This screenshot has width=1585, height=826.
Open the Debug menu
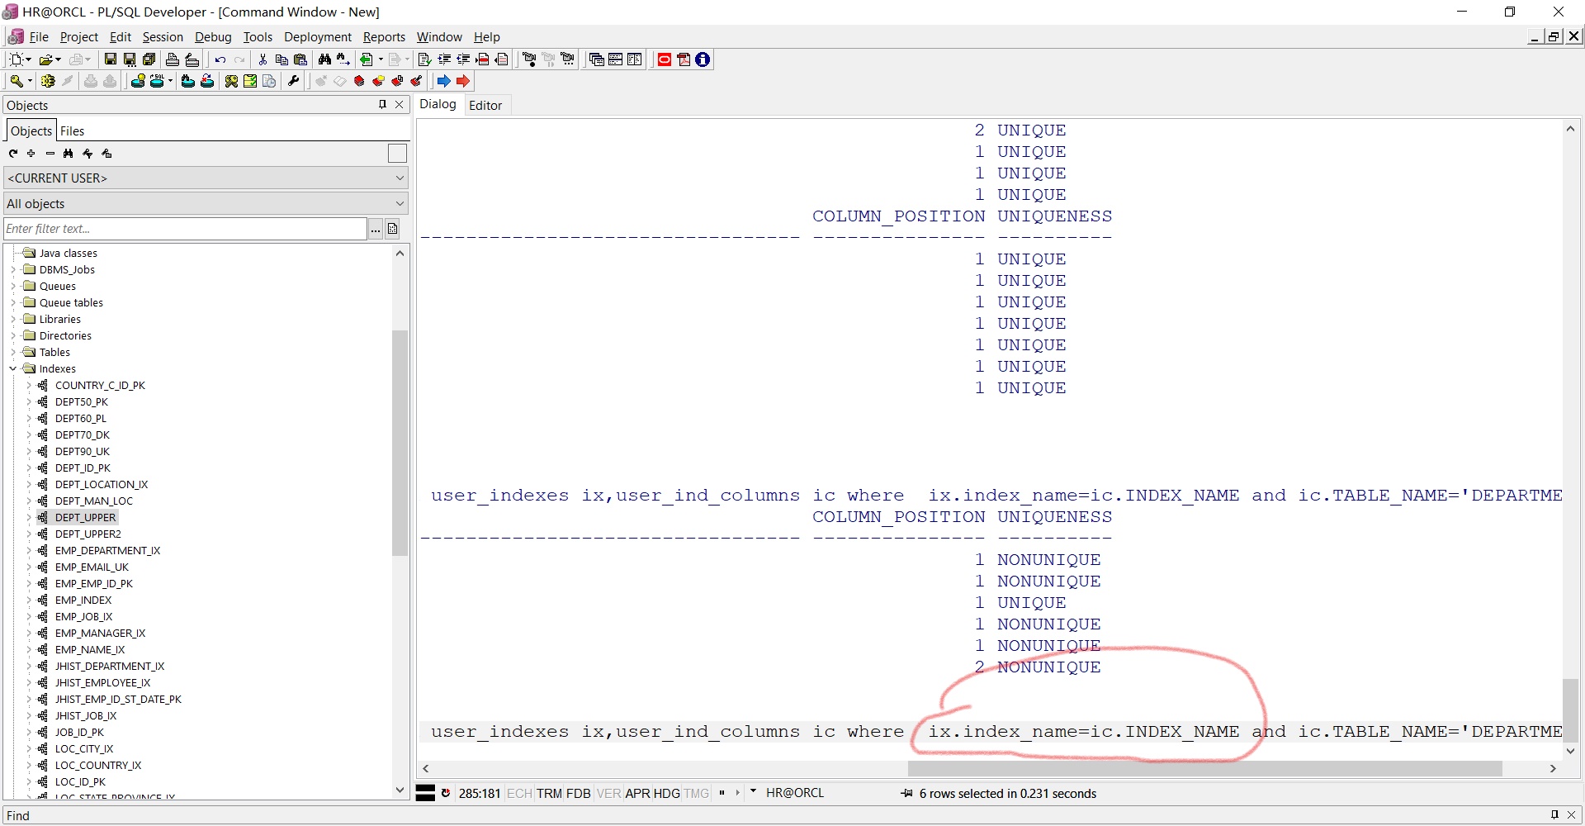pyautogui.click(x=213, y=37)
